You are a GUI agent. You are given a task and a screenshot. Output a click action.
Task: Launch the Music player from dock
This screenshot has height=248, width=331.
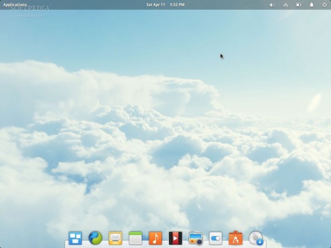coord(156,238)
